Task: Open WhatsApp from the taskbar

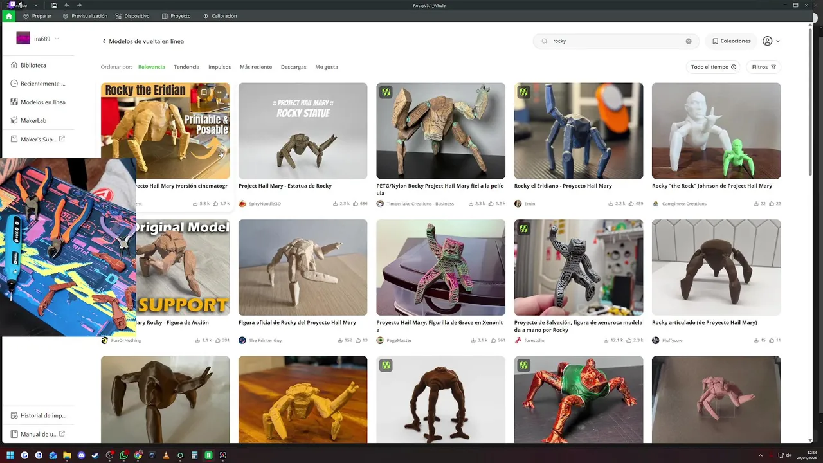Action: point(123,455)
